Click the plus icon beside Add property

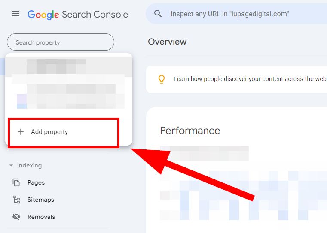pos(20,132)
